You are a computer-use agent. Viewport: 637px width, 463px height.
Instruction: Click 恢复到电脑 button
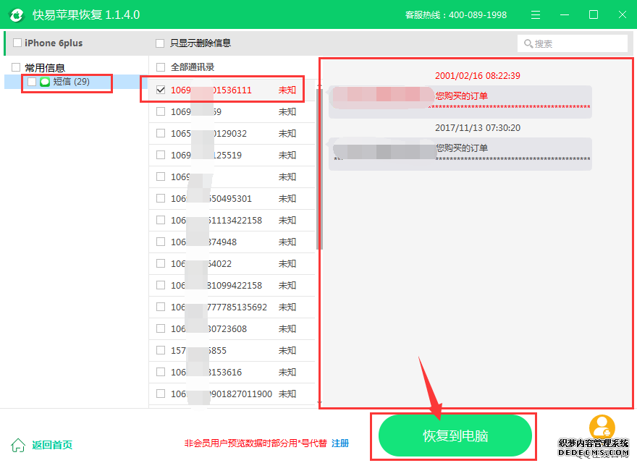pos(455,436)
